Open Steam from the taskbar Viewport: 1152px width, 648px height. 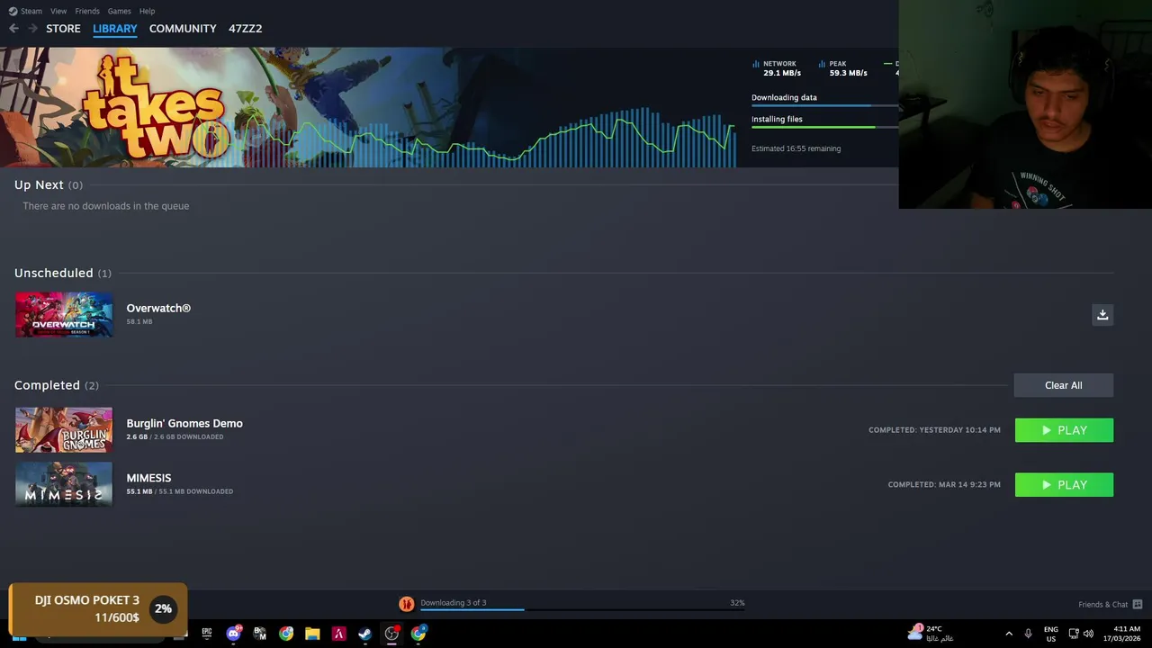364,634
